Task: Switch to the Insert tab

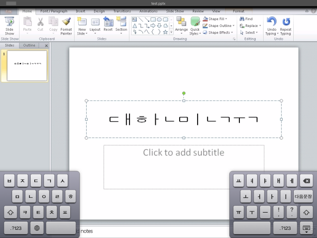Action: coord(80,11)
